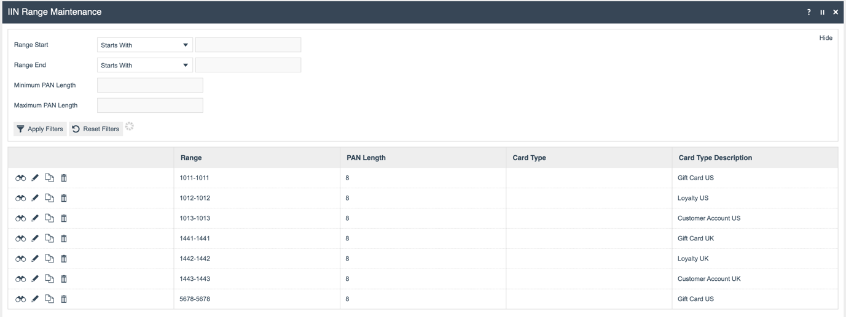Delete the 1013-1013 Customer Account US row

64,218
